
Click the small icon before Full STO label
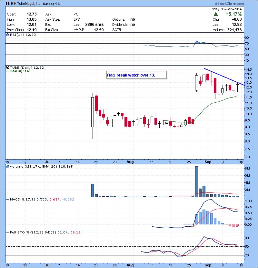point(8,232)
